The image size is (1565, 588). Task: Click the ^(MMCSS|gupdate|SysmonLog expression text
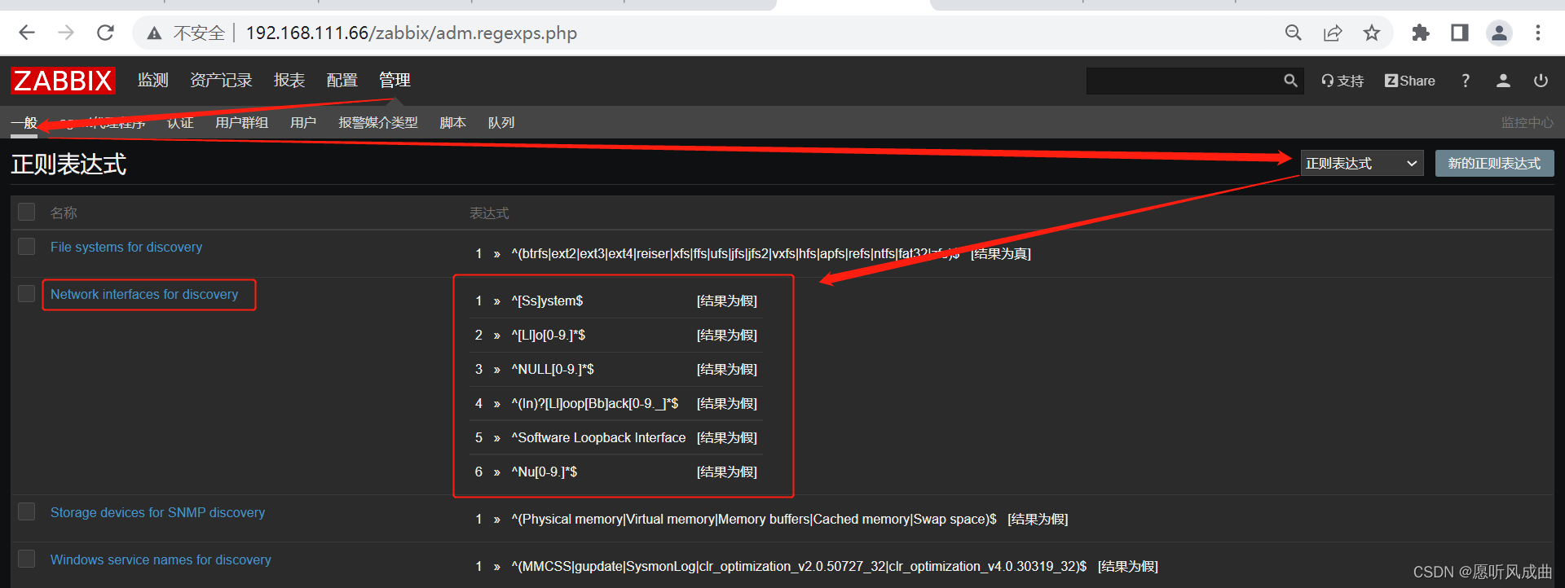[x=799, y=566]
